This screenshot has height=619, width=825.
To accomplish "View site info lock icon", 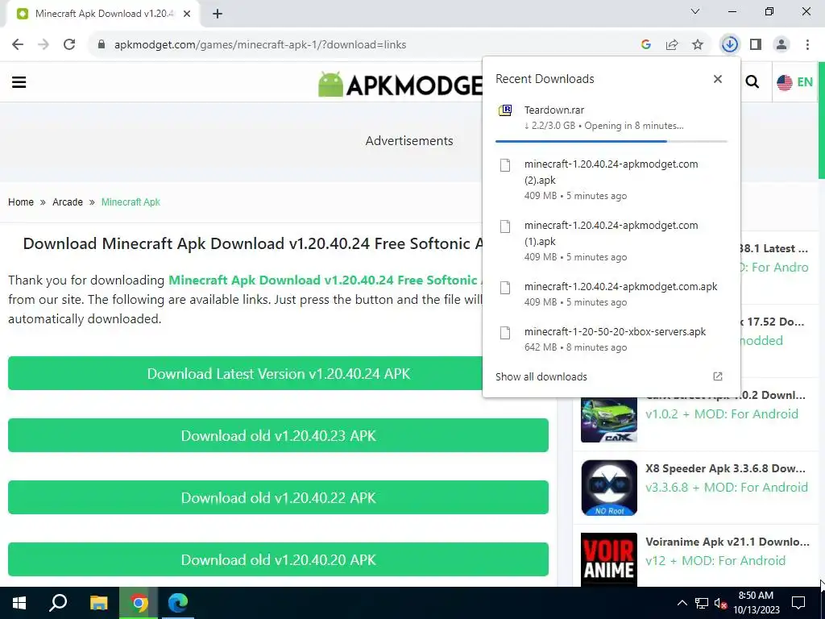I will tap(102, 45).
